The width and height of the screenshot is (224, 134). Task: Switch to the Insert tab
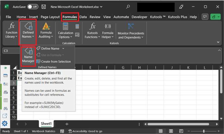pos(34,17)
